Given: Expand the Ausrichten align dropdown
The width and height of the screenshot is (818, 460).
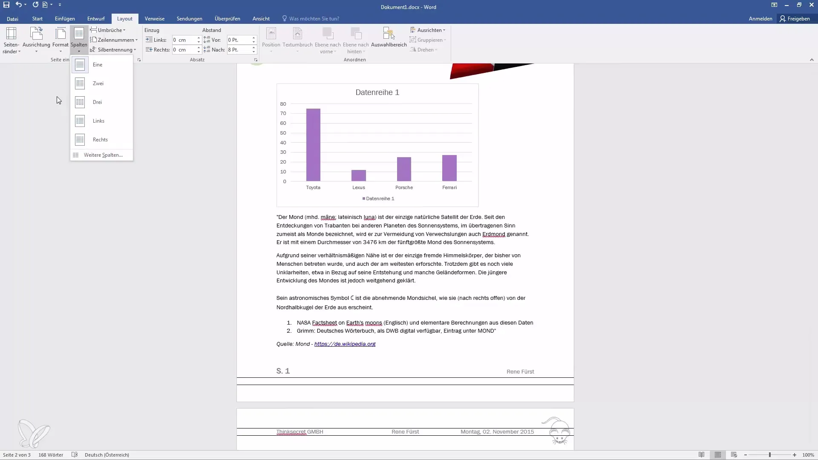Looking at the screenshot, I should [428, 30].
